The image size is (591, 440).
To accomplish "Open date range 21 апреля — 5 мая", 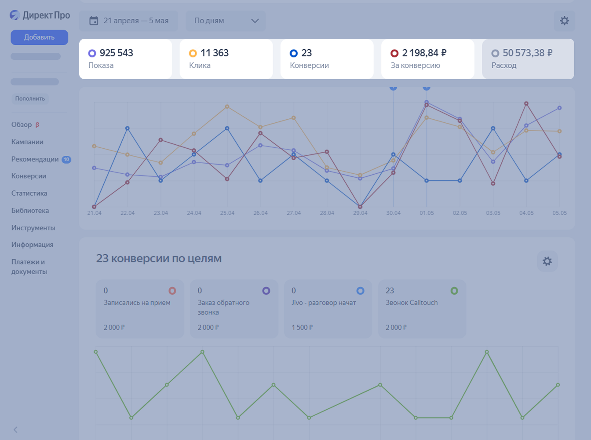I will click(x=128, y=21).
